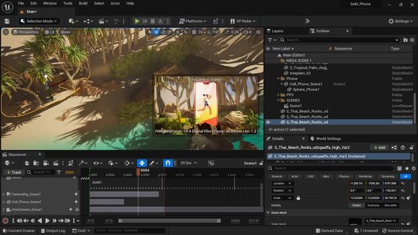
Task: Open the Rotation type dropdown
Action: click(x=282, y=191)
